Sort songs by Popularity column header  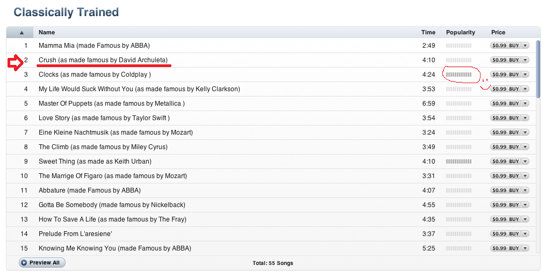[461, 33]
